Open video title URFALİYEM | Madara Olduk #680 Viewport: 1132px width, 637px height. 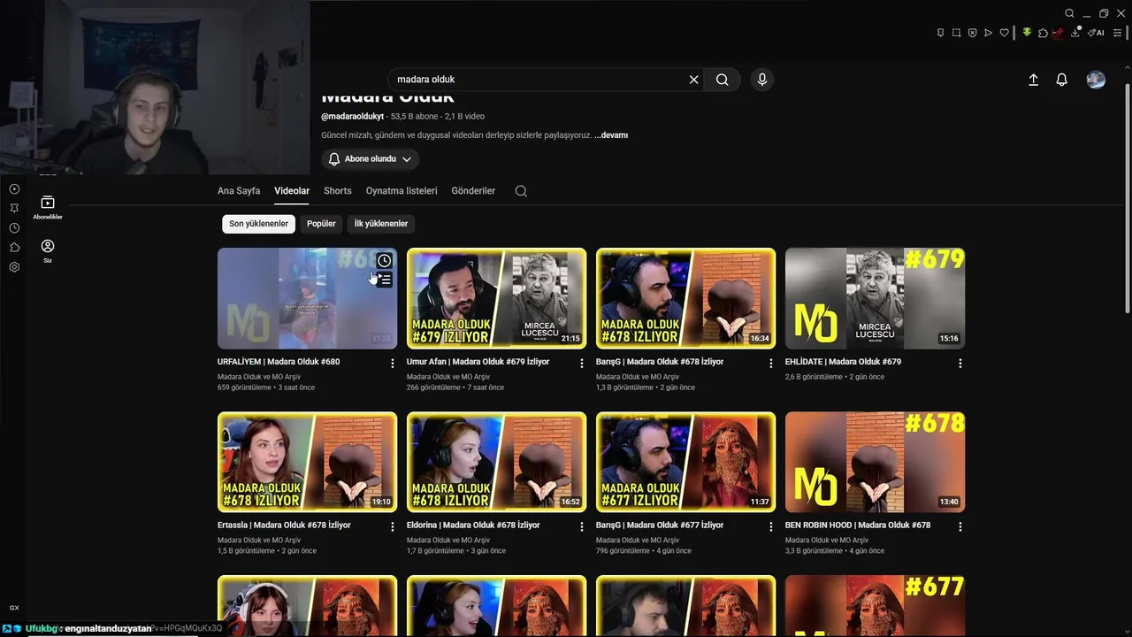tap(279, 362)
